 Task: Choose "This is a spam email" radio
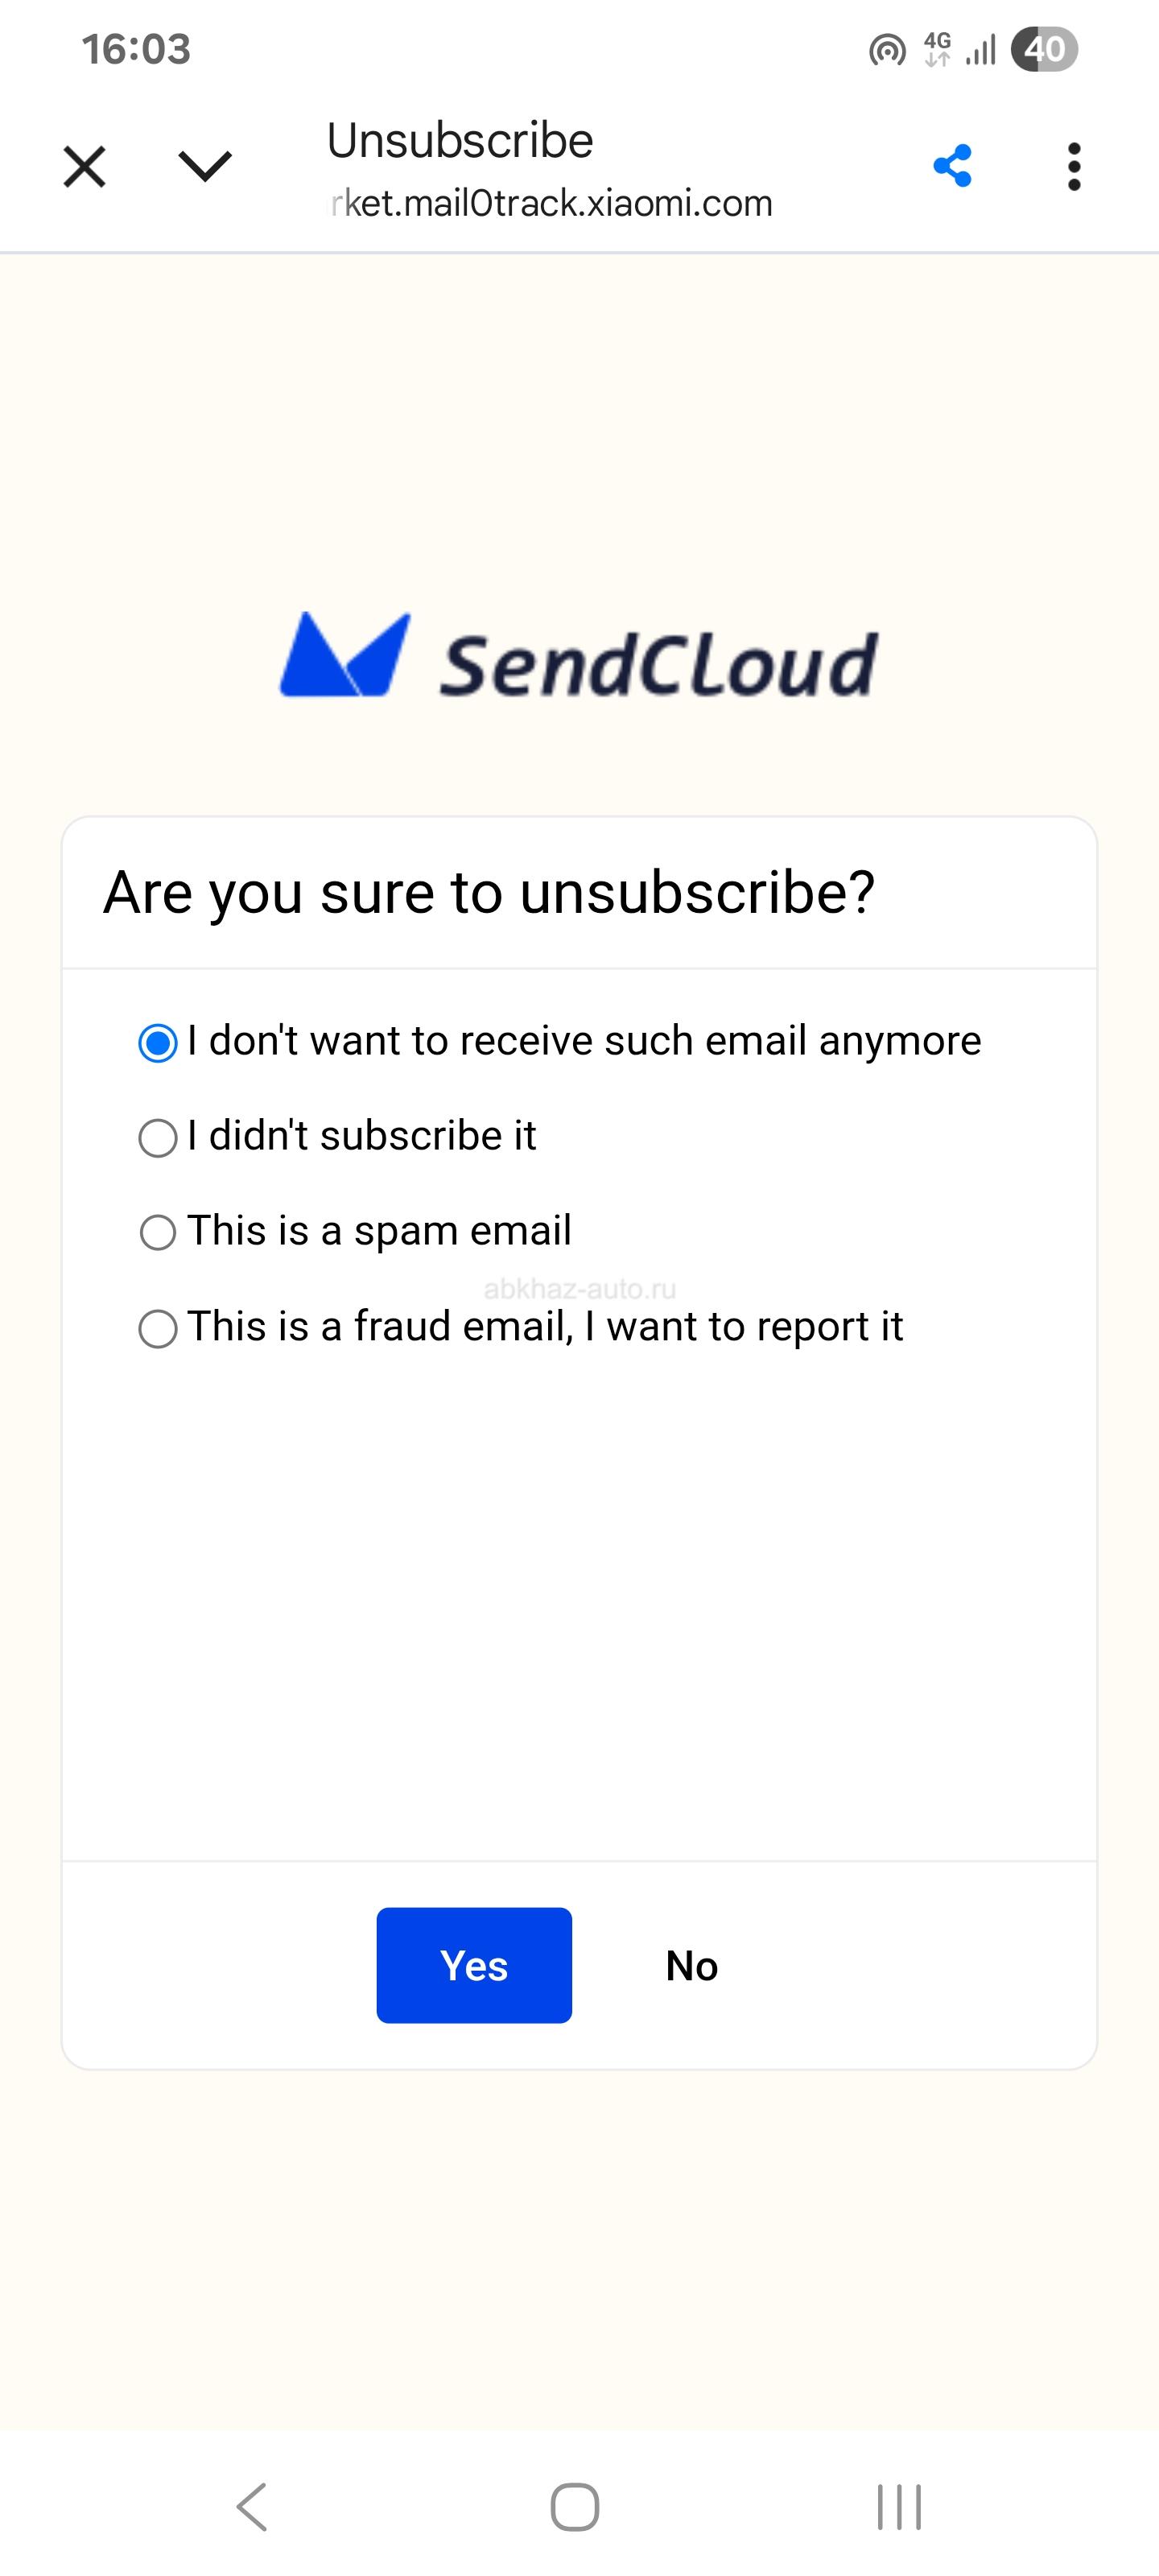[x=158, y=1233]
